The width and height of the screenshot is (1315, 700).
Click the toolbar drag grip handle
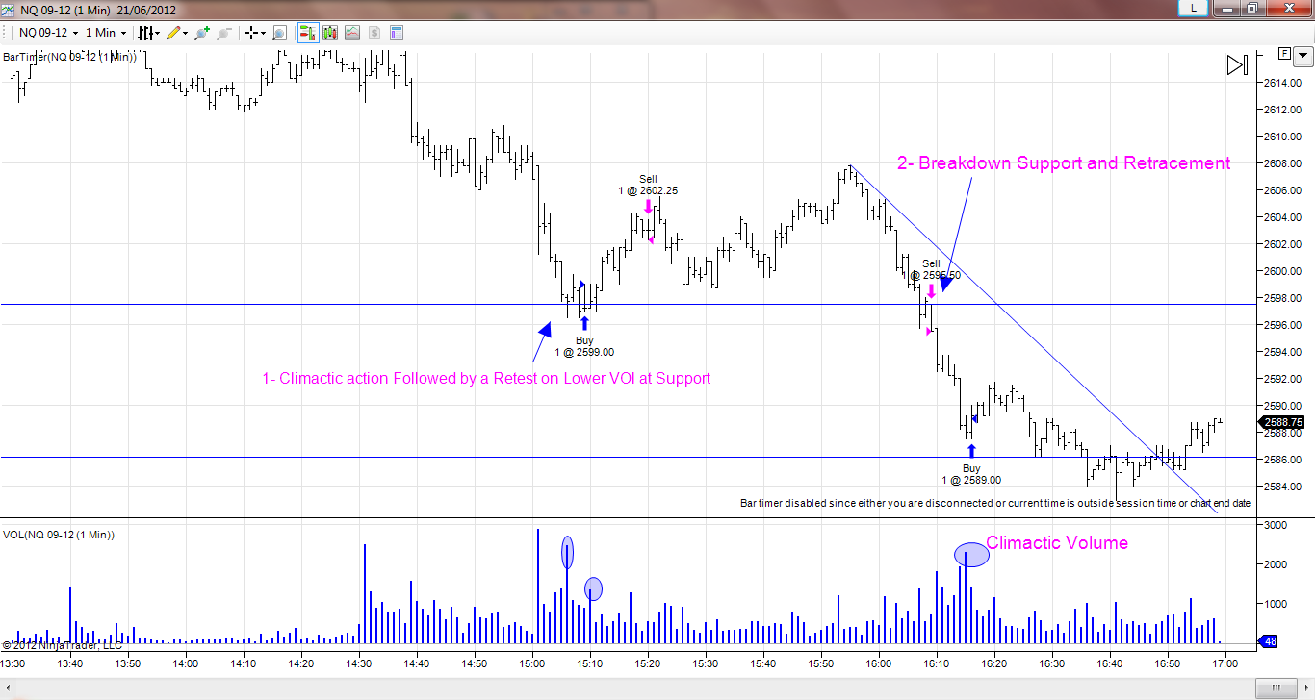click(x=6, y=33)
